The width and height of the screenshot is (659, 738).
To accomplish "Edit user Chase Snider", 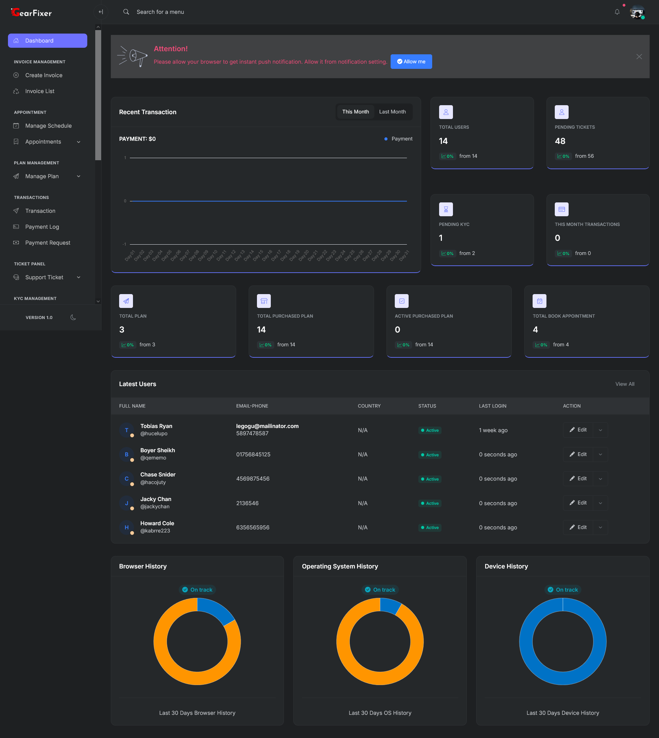I will [x=578, y=479].
